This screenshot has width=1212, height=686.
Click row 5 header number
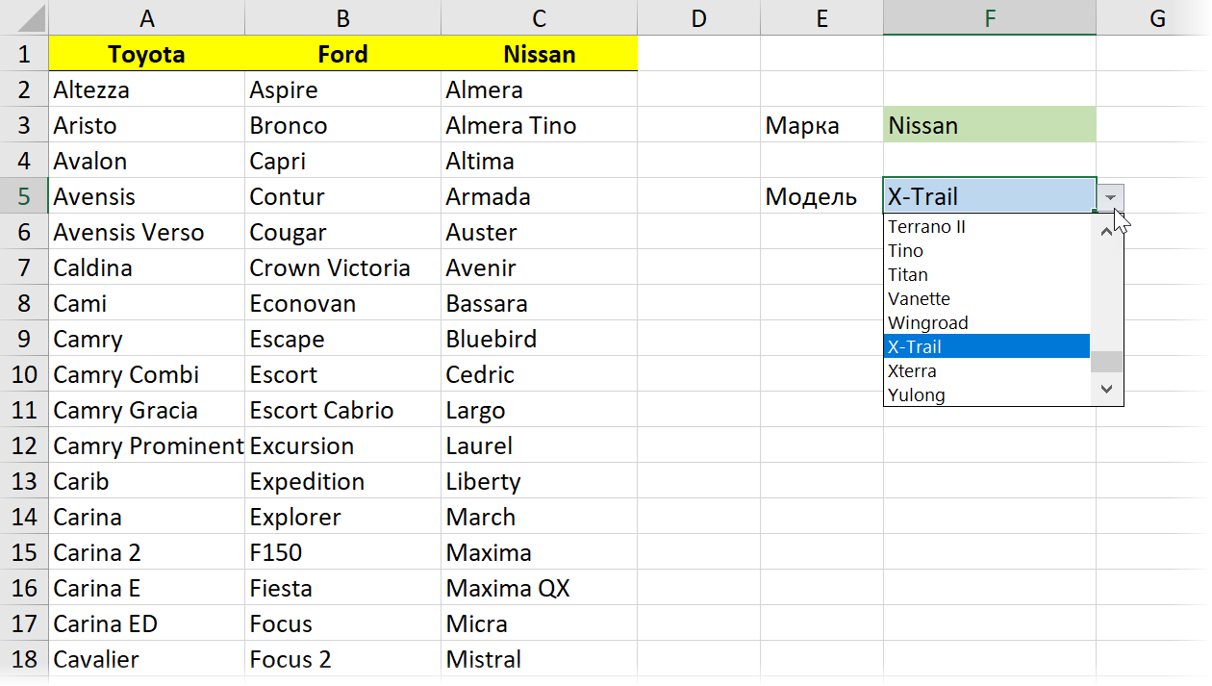24,196
